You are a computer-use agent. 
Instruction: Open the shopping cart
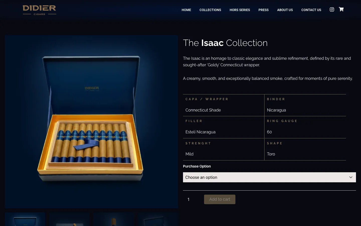tap(341, 9)
